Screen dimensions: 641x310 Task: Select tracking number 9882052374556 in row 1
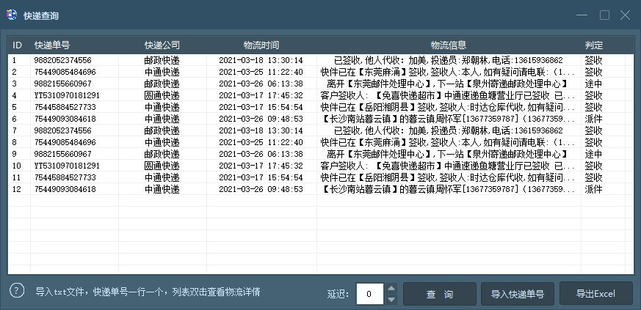(x=63, y=60)
